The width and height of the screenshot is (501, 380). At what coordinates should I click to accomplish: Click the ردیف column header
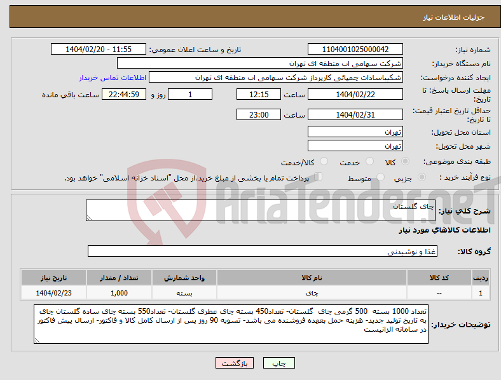481,278
